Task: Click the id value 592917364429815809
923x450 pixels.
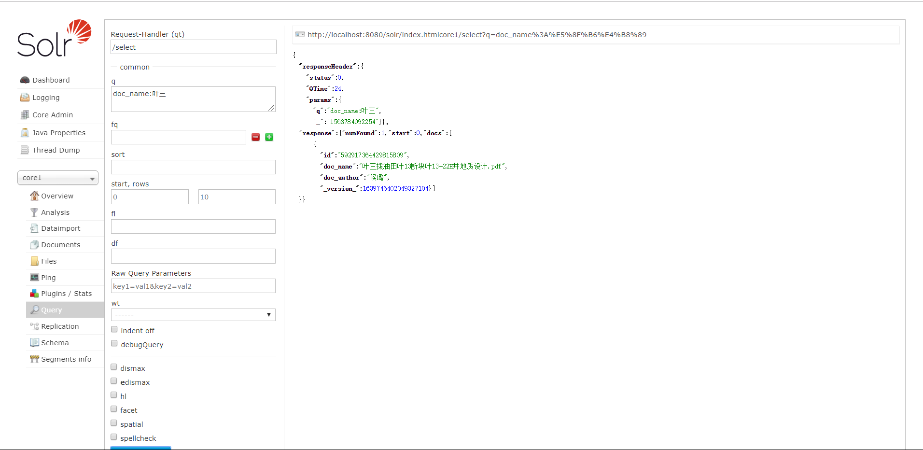Action: tap(372, 155)
